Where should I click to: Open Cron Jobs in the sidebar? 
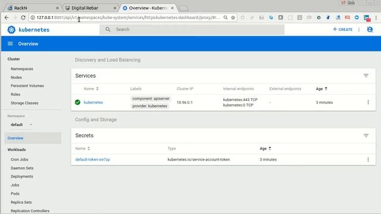(x=20, y=159)
